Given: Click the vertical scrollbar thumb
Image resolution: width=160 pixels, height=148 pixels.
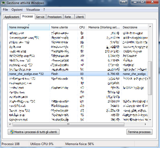Looking at the screenshot, I should point(150,78).
